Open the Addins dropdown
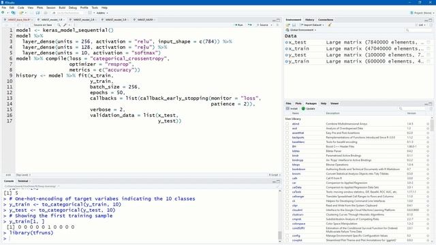Viewport: 436px width, 245px height. (102, 13)
